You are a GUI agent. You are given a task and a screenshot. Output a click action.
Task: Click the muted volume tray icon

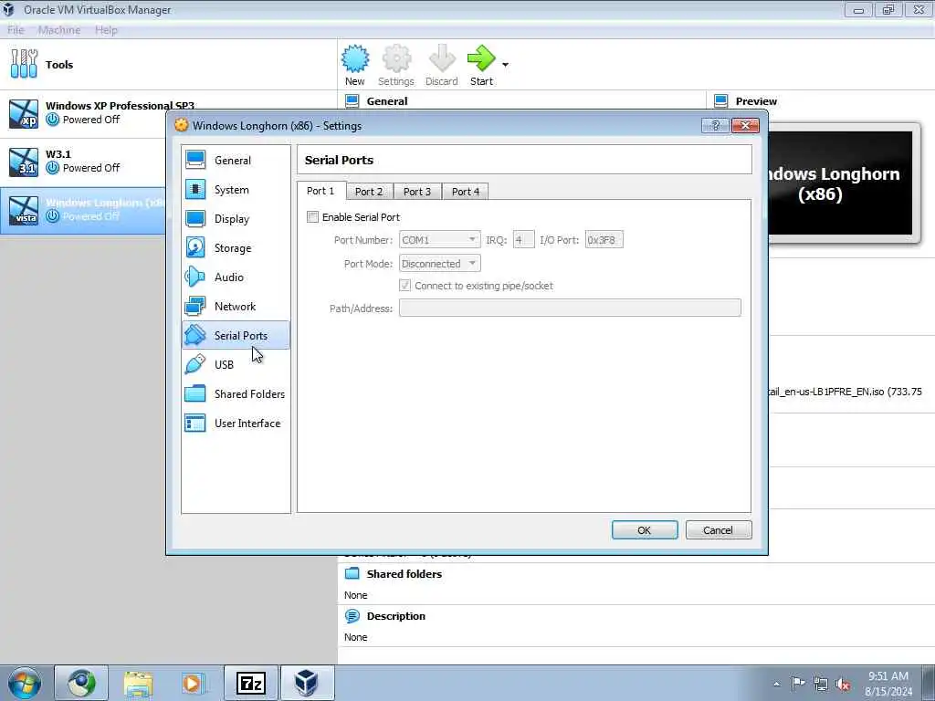click(x=843, y=684)
